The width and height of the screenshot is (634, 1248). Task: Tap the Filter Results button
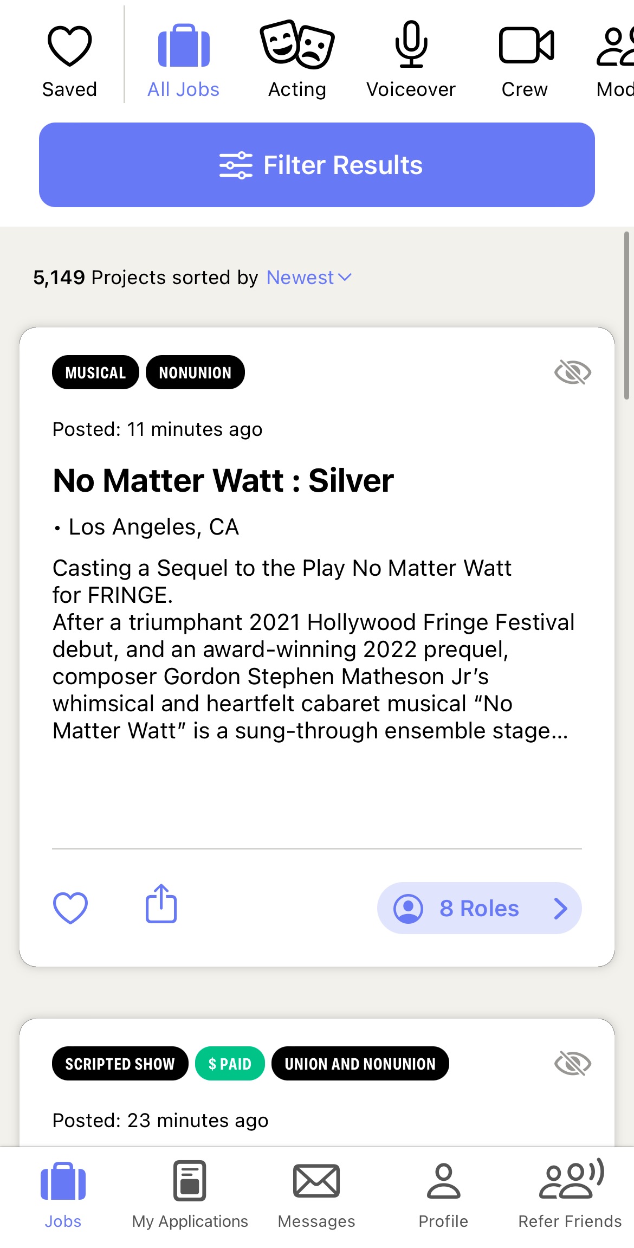[x=317, y=165]
